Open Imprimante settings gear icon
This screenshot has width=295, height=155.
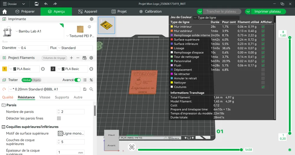point(91,19)
